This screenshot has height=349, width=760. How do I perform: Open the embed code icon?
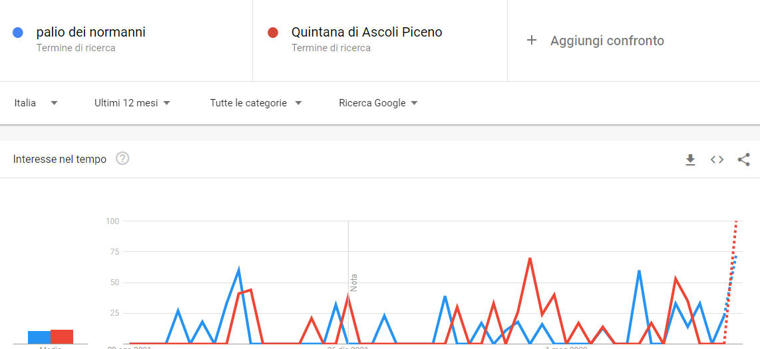(x=717, y=160)
